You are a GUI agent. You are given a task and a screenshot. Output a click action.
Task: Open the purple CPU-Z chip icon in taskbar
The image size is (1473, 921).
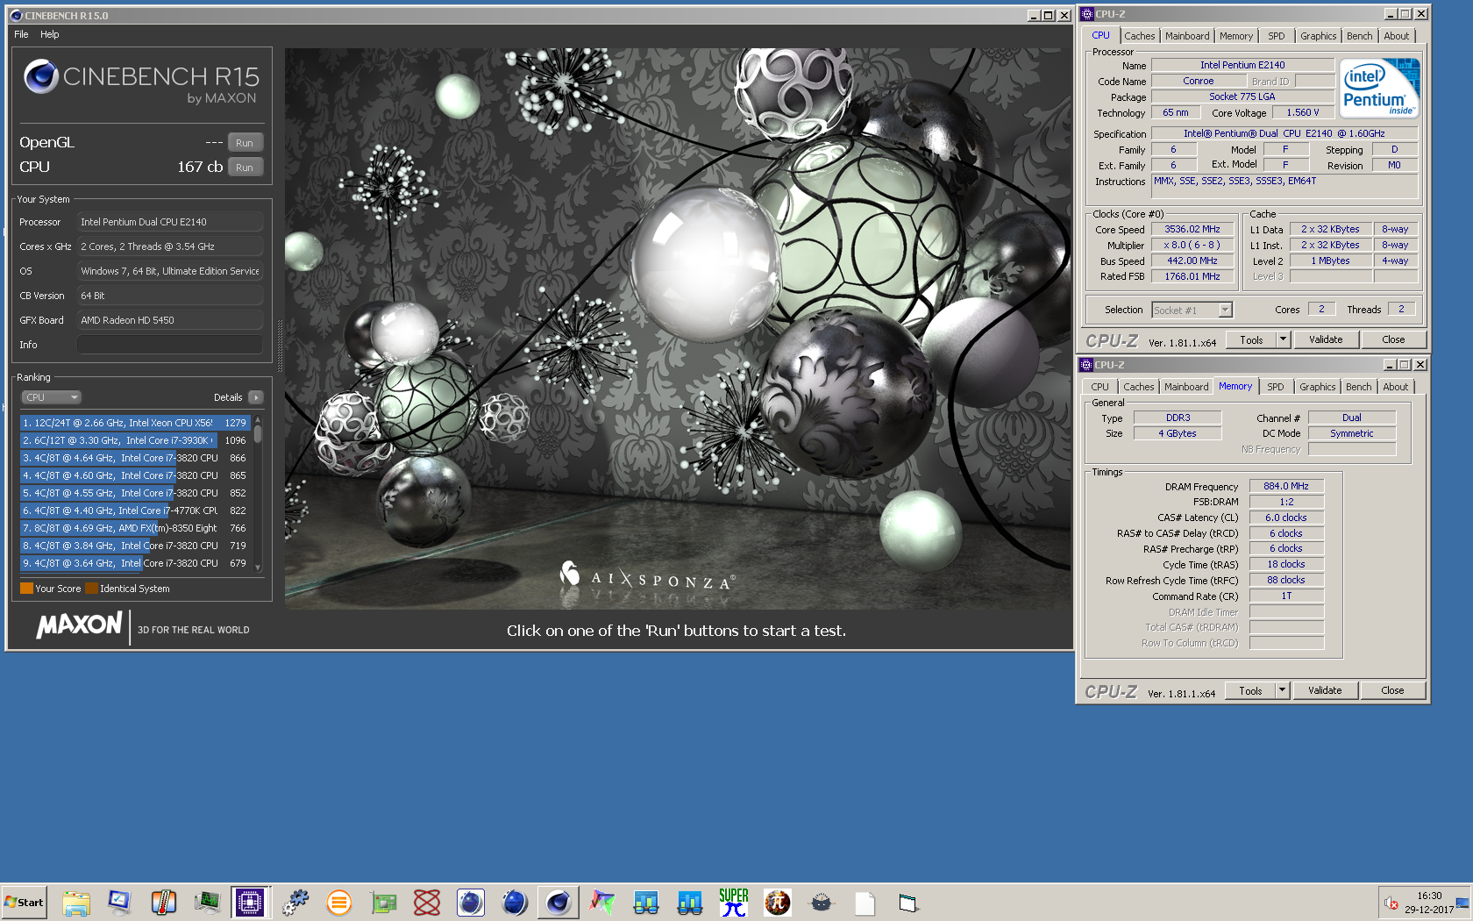pyautogui.click(x=251, y=903)
